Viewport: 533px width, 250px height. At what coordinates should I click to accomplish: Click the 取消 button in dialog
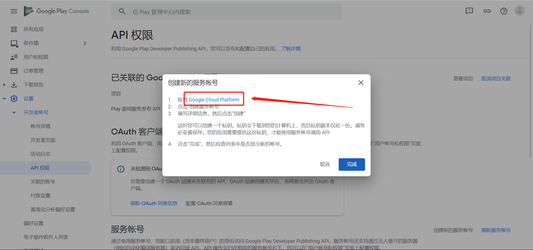[325, 164]
